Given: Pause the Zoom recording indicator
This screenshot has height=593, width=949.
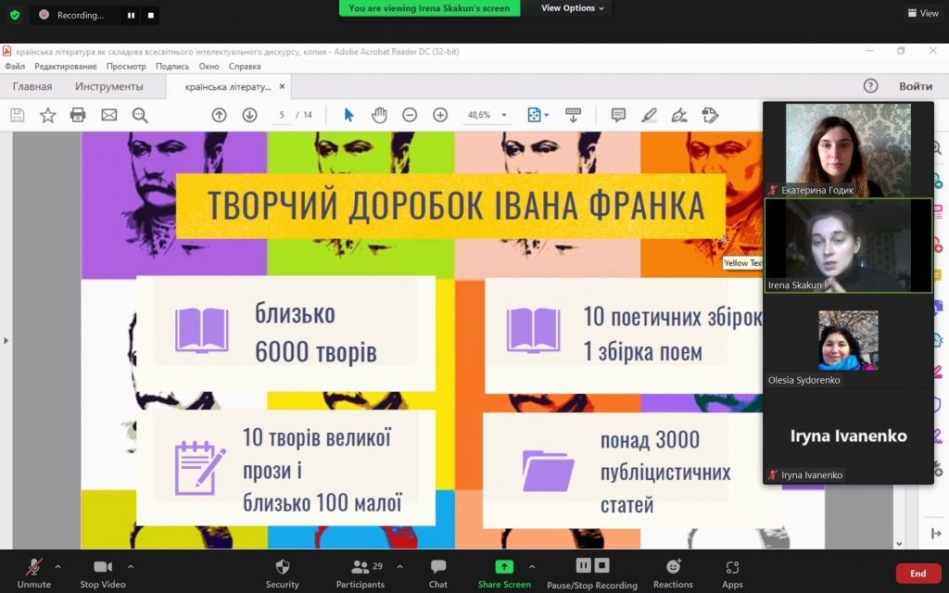Looking at the screenshot, I should tap(131, 15).
